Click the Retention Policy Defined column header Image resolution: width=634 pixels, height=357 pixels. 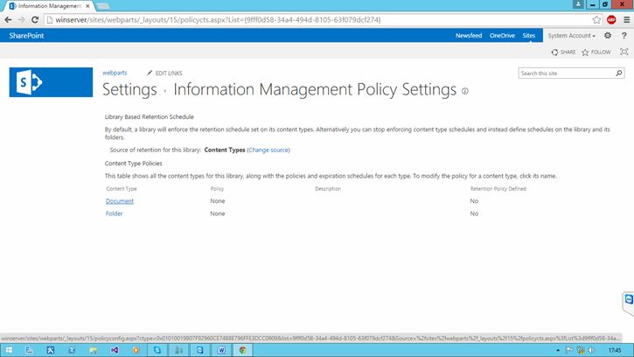tap(498, 189)
